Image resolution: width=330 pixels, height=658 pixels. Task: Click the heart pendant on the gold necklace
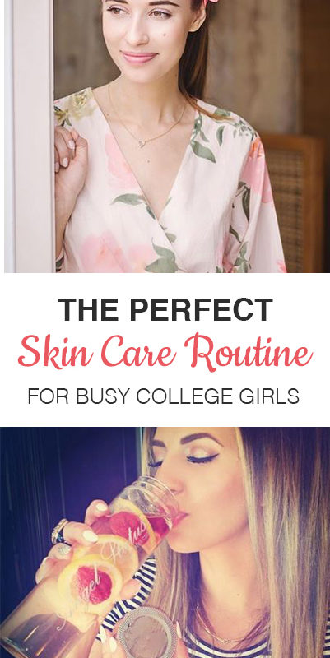coord(142,143)
